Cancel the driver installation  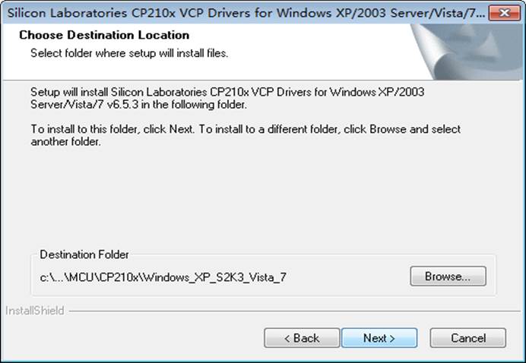468,338
